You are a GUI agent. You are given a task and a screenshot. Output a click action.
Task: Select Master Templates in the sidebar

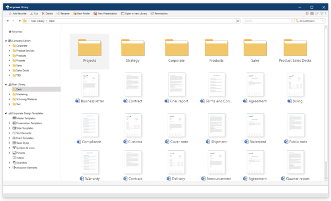[24, 118]
